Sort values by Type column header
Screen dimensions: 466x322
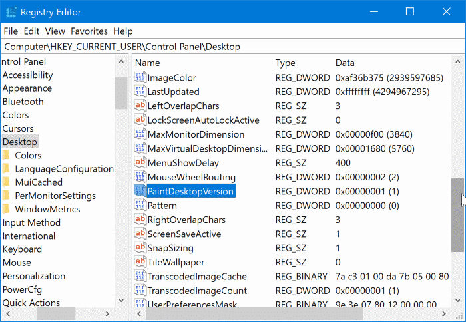click(286, 63)
